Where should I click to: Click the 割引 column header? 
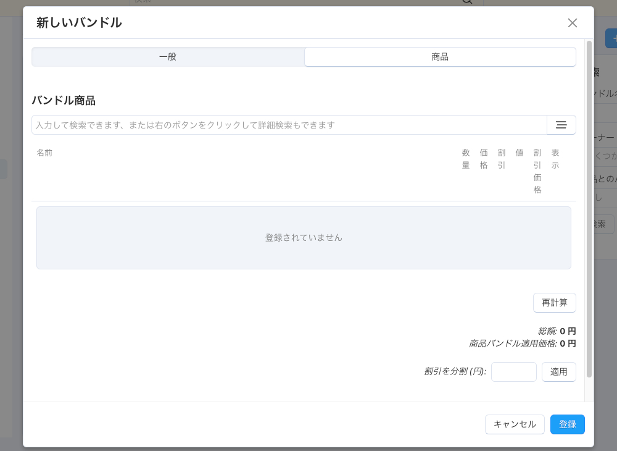pyautogui.click(x=501, y=159)
